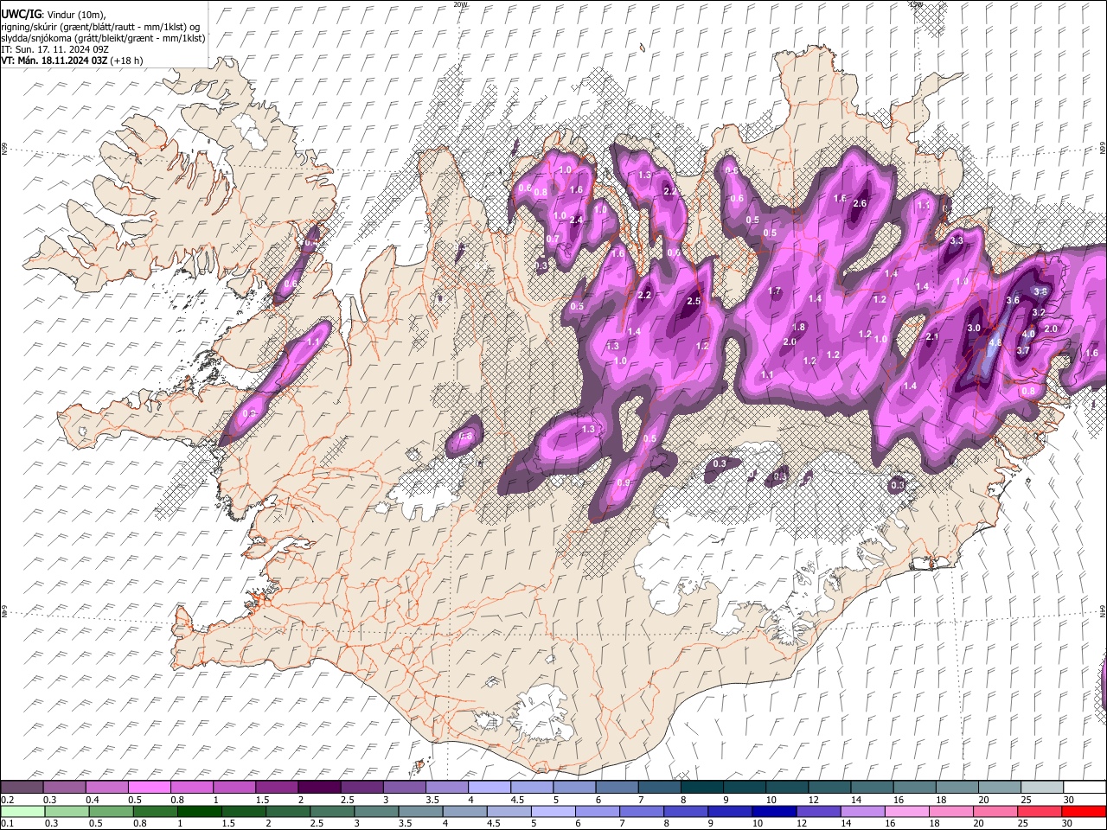Screen dimensions: 1107x830
Task: Choose the lavender swatch labeled 4 in purple scale
Action: (x=490, y=787)
